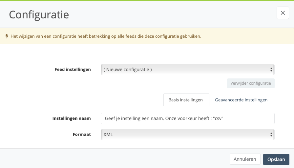Click the Formaat field label

[82, 135]
